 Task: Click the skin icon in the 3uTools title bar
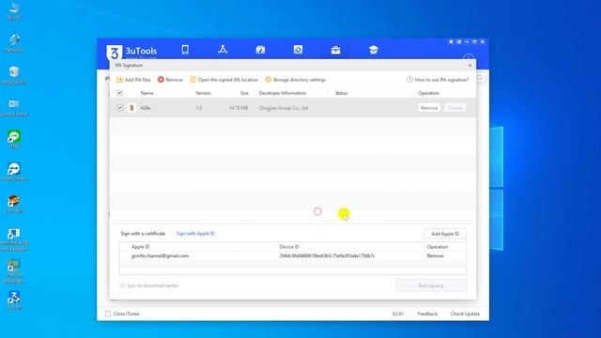[451, 41]
